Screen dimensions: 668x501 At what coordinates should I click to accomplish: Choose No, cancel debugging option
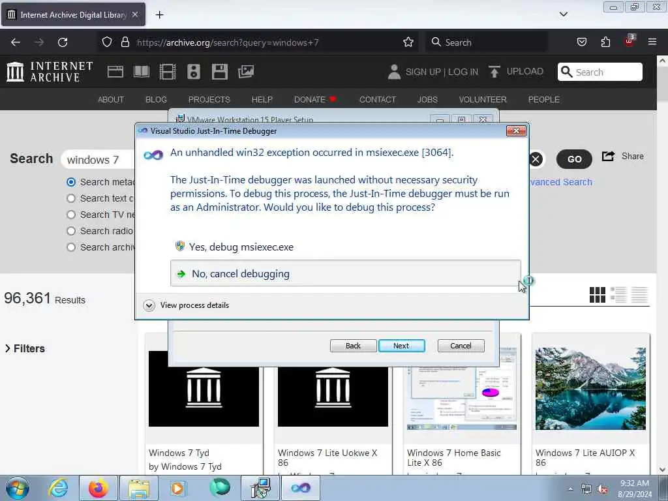click(x=346, y=273)
